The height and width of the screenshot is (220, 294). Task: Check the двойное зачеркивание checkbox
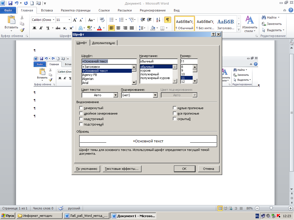[x=81, y=113]
